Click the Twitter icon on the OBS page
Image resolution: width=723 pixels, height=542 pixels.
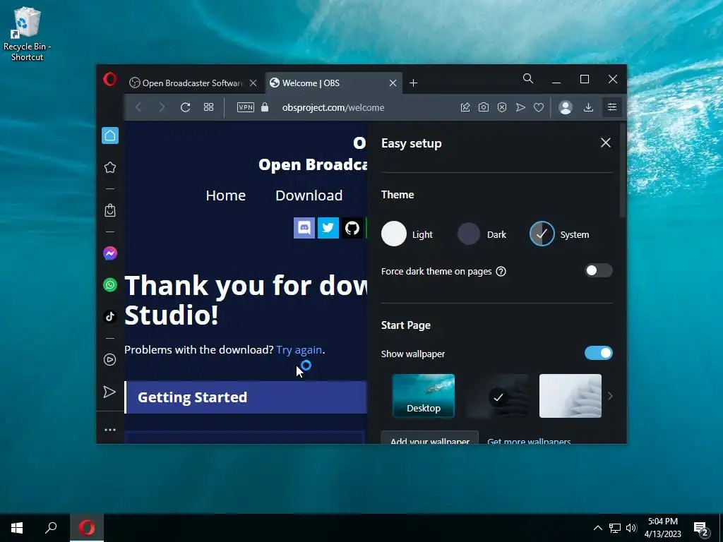click(x=328, y=228)
